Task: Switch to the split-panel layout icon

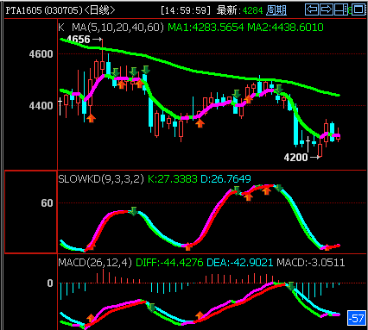Action: pyautogui.click(x=341, y=9)
